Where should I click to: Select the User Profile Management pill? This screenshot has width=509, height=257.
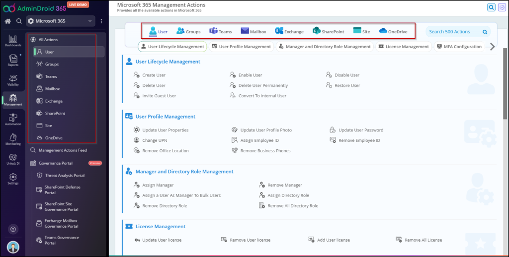click(241, 47)
